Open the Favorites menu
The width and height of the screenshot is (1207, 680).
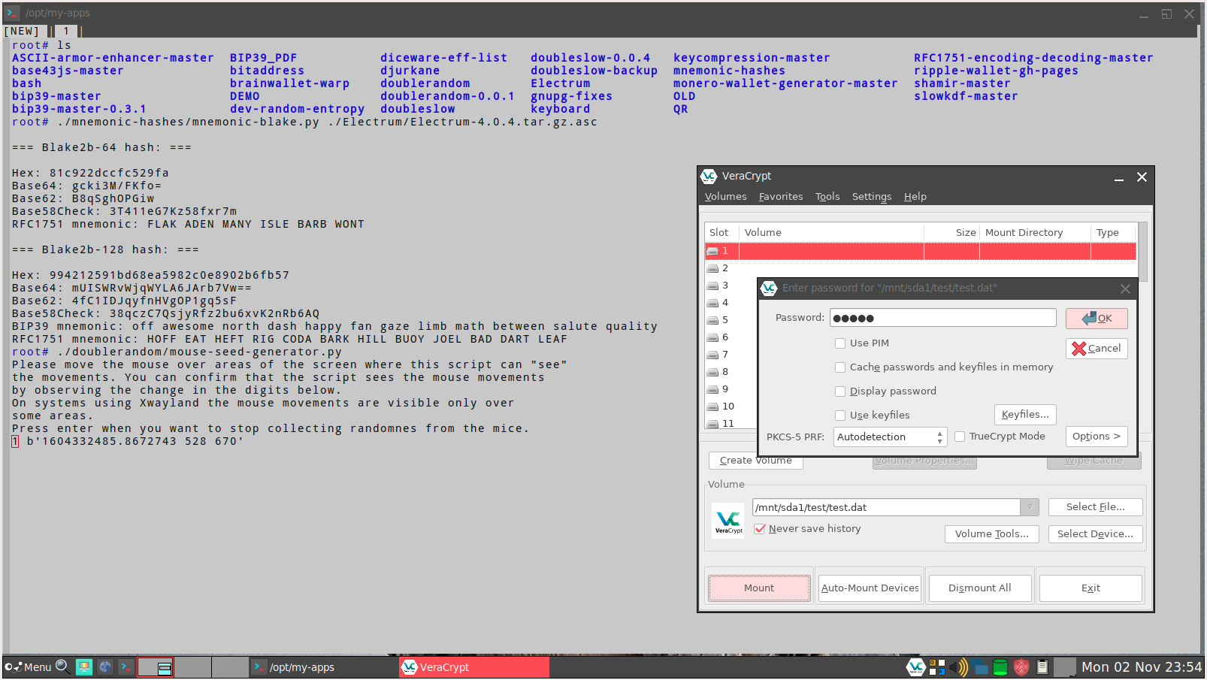[780, 197]
